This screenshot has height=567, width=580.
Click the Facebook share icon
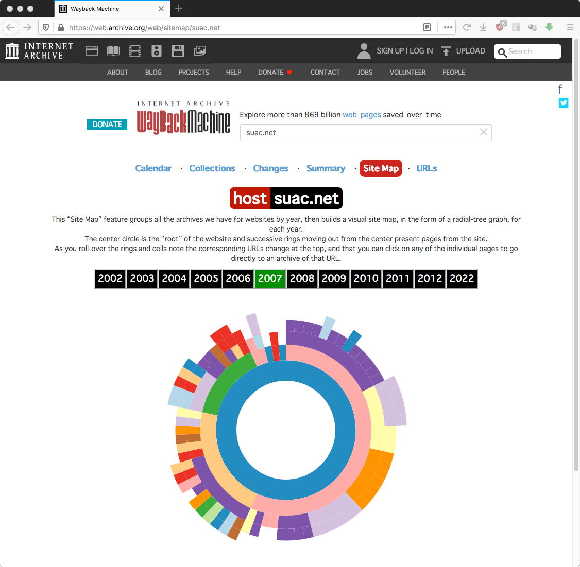pos(560,89)
